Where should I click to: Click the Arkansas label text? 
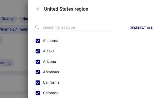tap(51, 72)
